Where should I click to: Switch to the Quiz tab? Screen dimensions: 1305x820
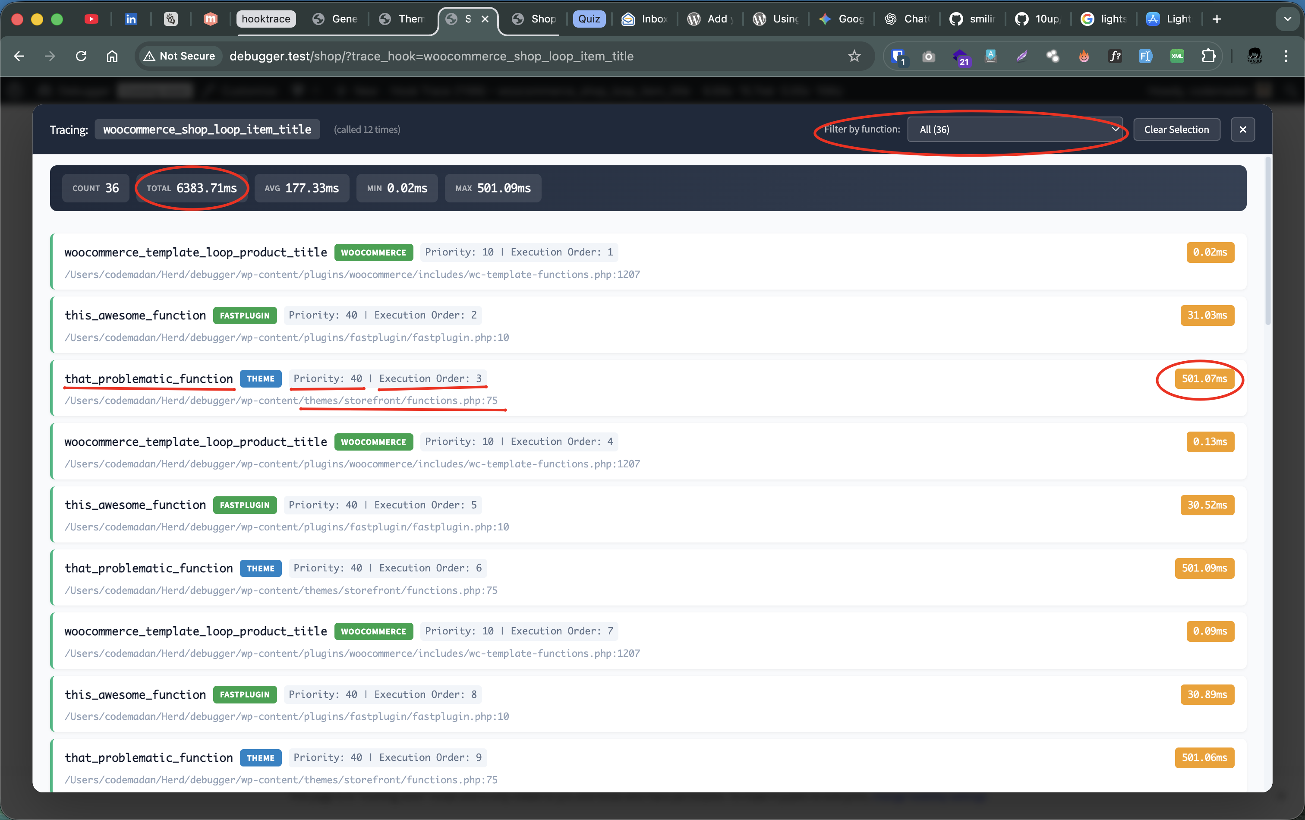click(x=589, y=19)
